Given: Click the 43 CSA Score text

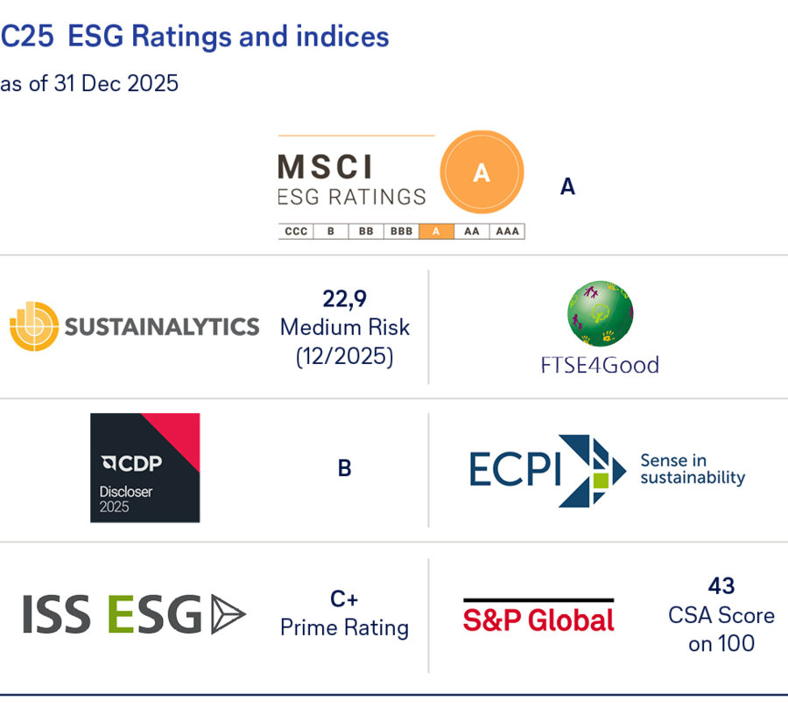Looking at the screenshot, I should click(x=721, y=614).
